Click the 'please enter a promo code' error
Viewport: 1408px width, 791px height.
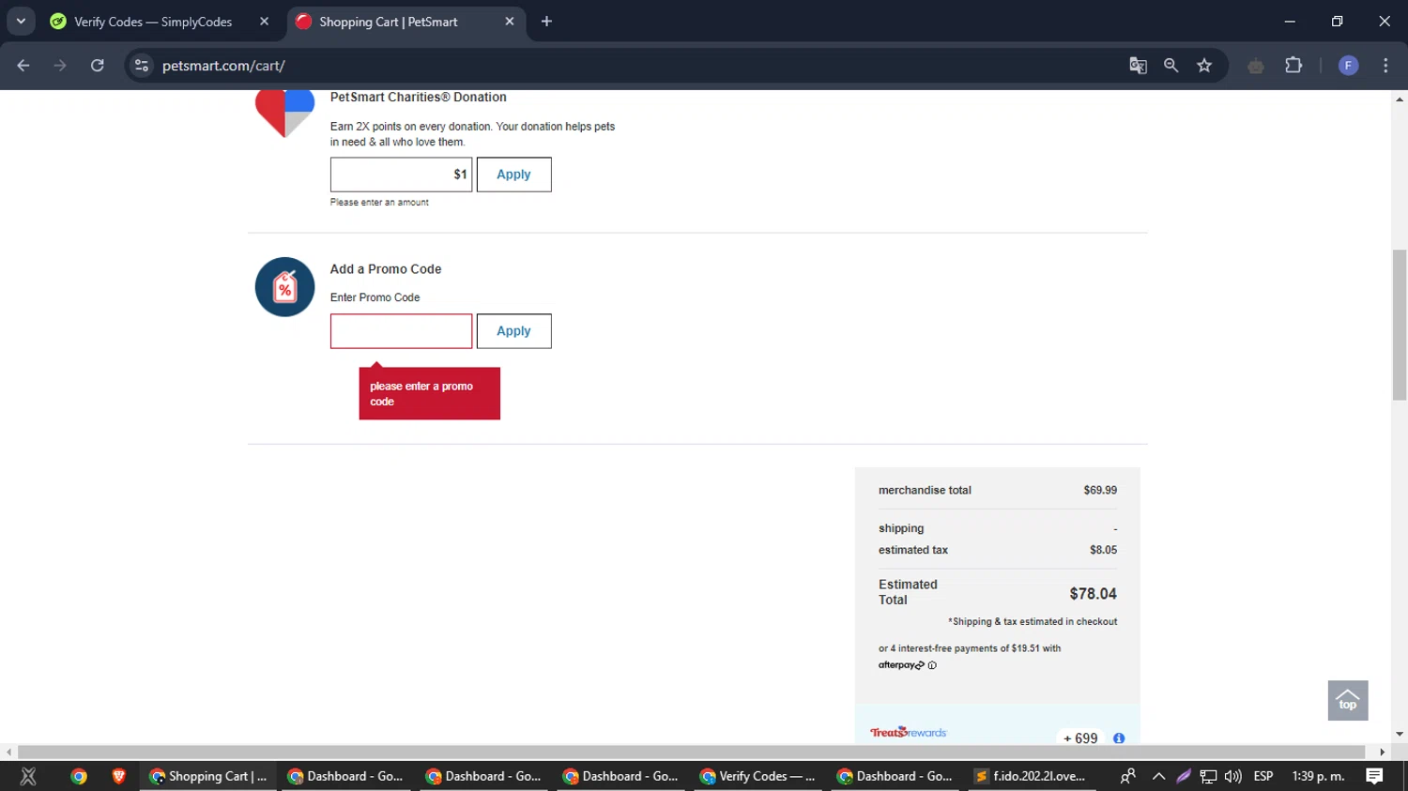429,393
